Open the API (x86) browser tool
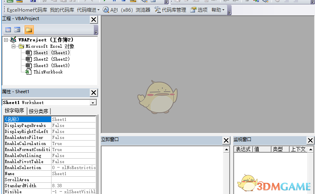 point(126,10)
